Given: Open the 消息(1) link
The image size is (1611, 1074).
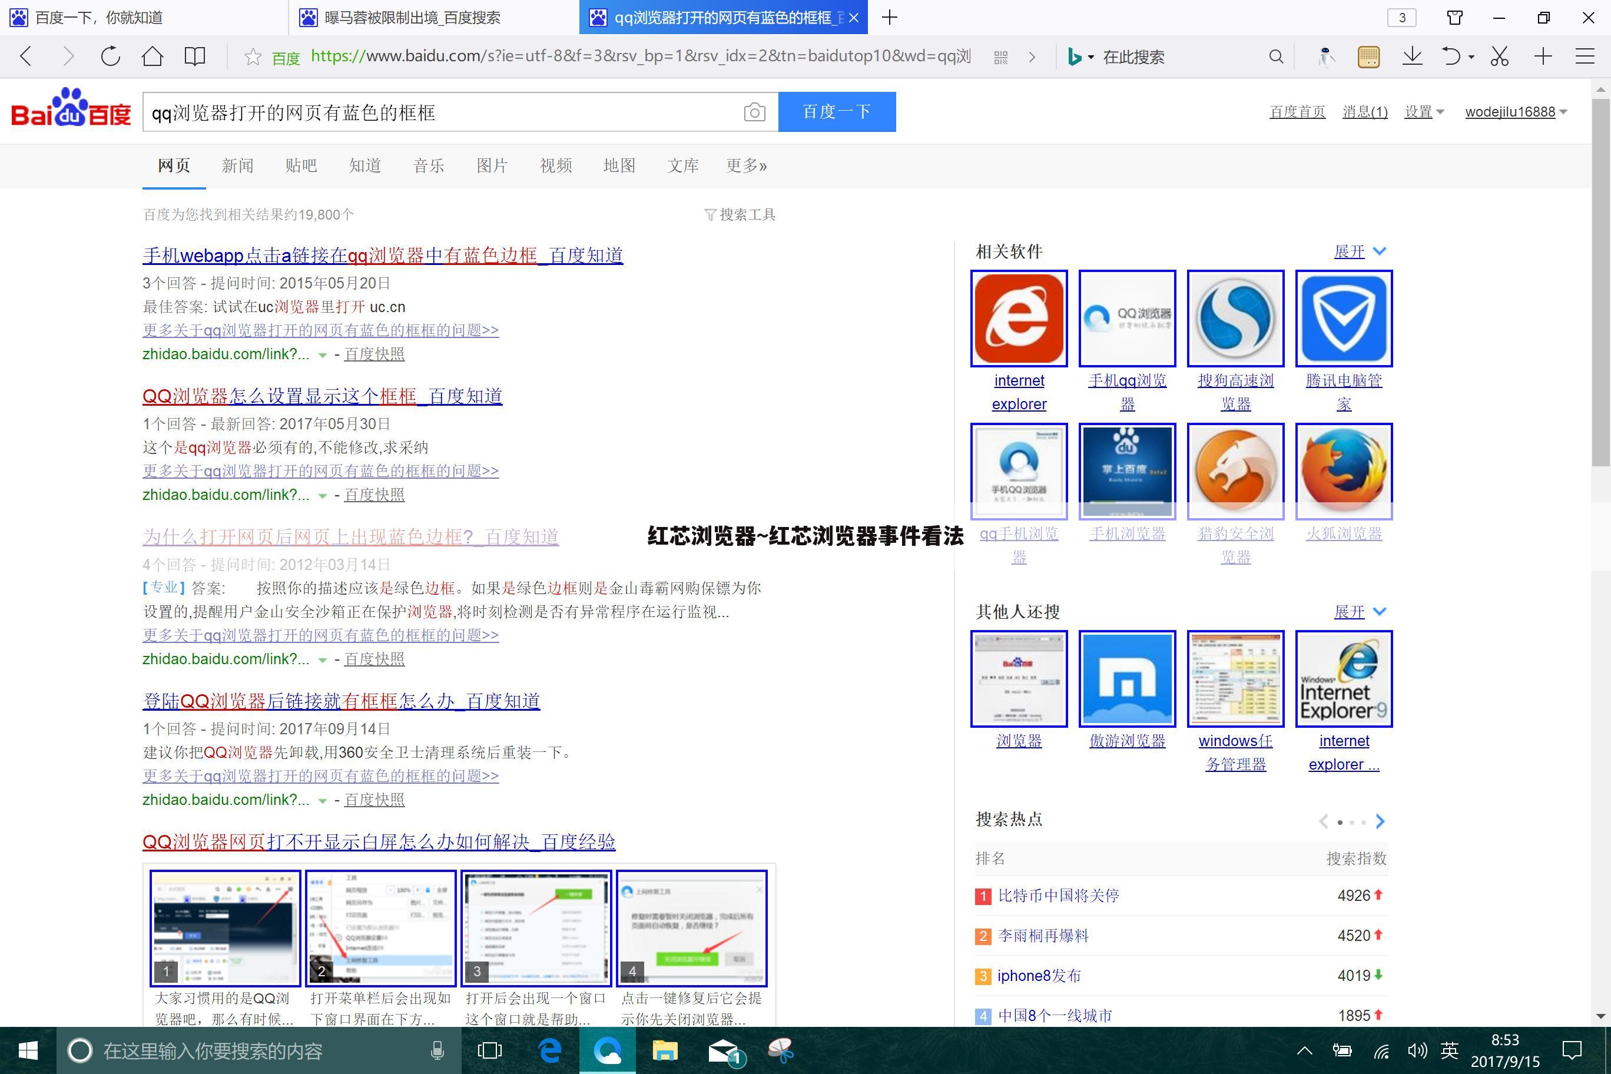Looking at the screenshot, I should point(1365,112).
